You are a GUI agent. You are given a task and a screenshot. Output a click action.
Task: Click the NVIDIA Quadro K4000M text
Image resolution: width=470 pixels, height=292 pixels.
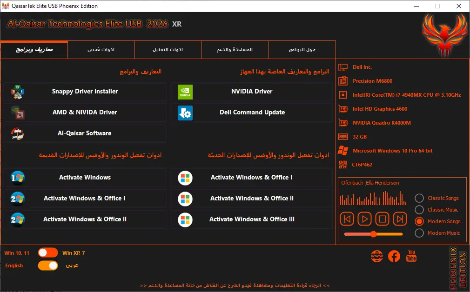coord(382,123)
